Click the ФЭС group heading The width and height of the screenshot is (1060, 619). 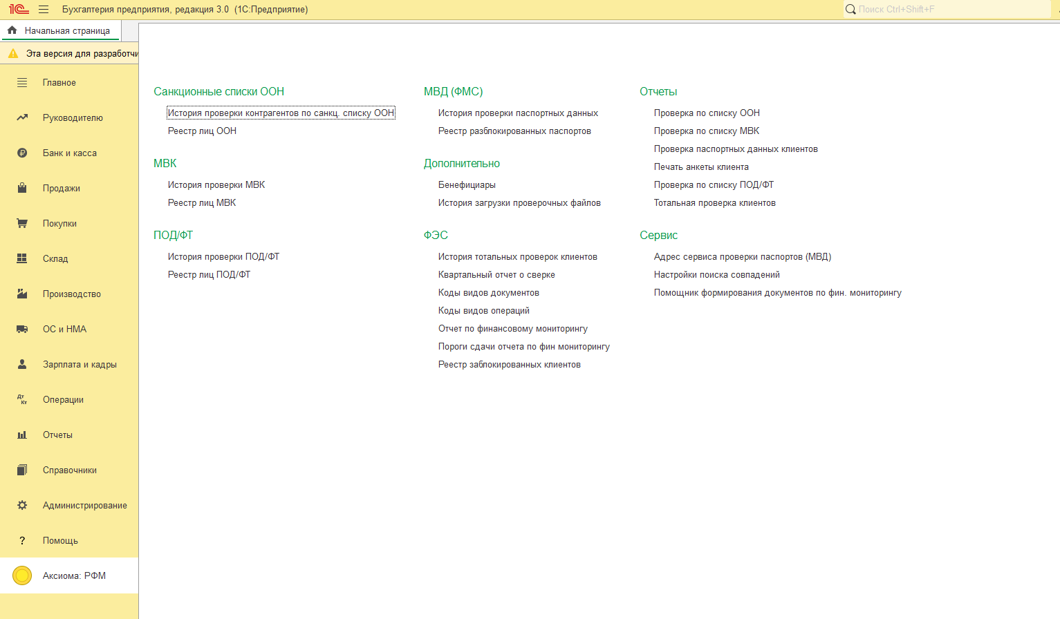click(436, 235)
